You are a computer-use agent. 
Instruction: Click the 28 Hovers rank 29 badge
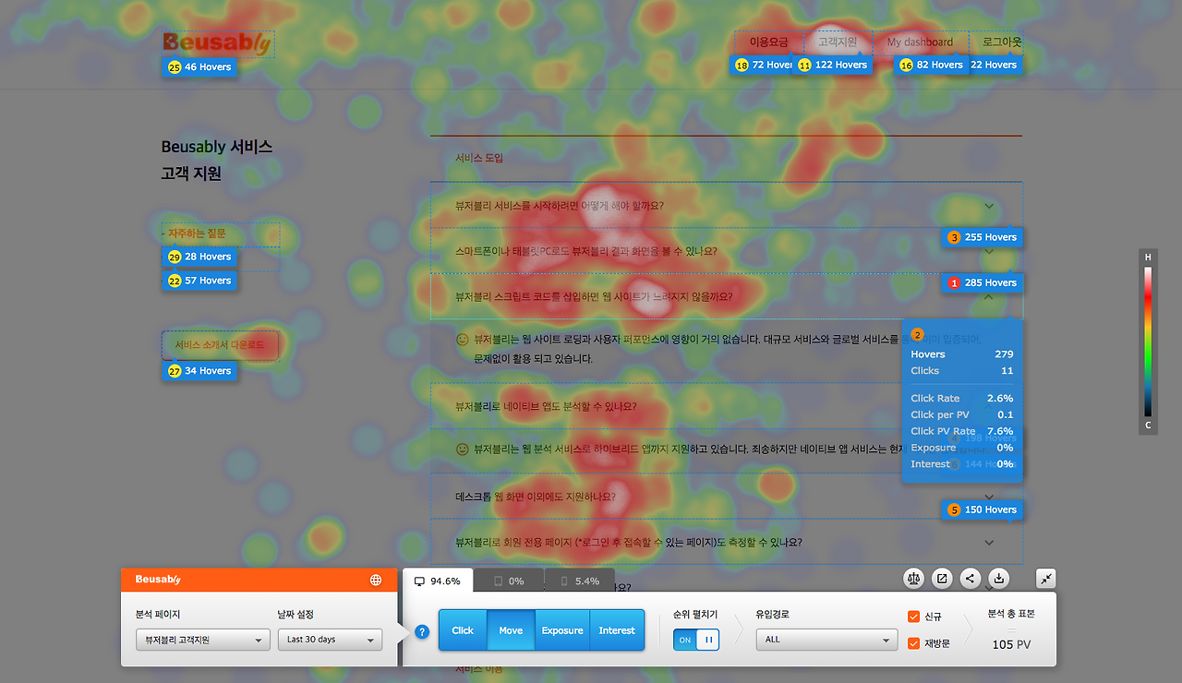(x=199, y=257)
